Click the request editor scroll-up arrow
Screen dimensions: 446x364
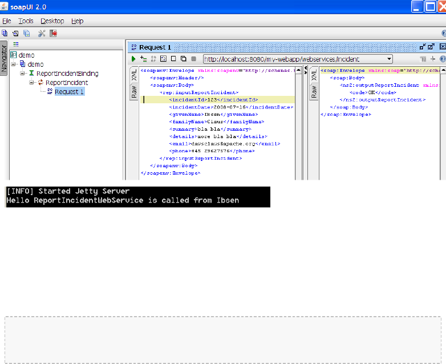298,70
